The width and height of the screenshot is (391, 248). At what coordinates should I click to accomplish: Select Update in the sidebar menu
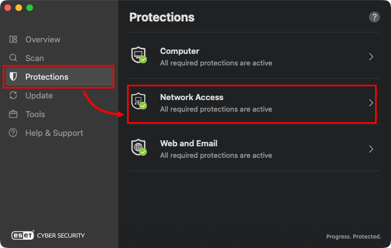click(x=39, y=96)
